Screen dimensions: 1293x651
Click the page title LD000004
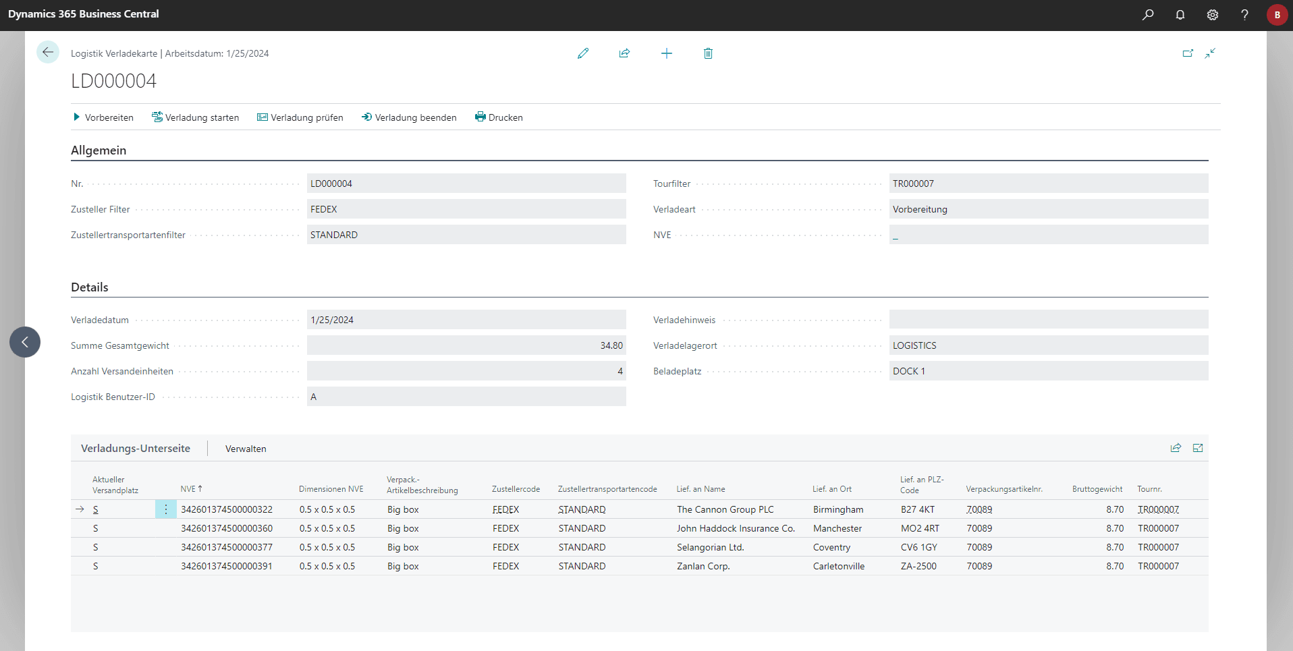tap(113, 81)
